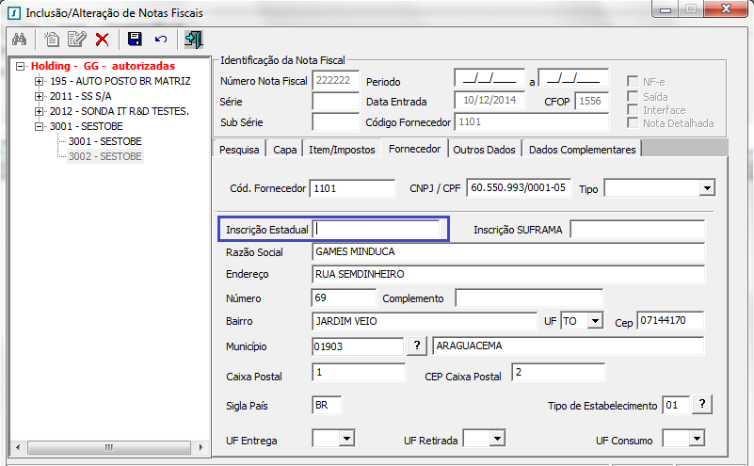The width and height of the screenshot is (754, 466).
Task: Select 3001 - SESTOBE child tree item
Action: point(104,141)
